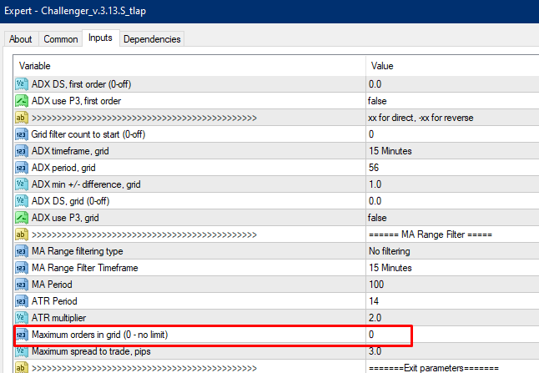Select the 'ATR Period' variable

(54, 301)
